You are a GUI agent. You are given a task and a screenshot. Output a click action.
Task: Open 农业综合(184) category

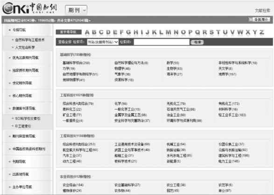click(x=73, y=185)
